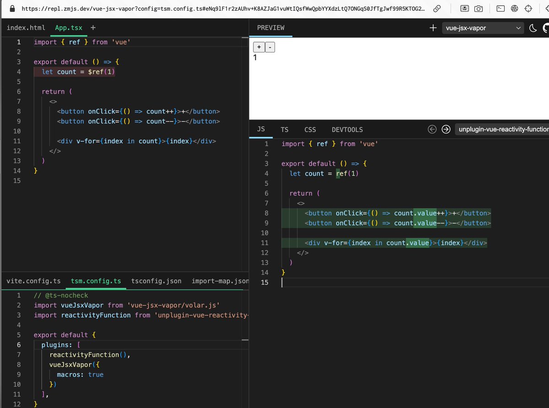This screenshot has height=408, width=549.
Task: Click the camera capture icon
Action: tap(478, 8)
